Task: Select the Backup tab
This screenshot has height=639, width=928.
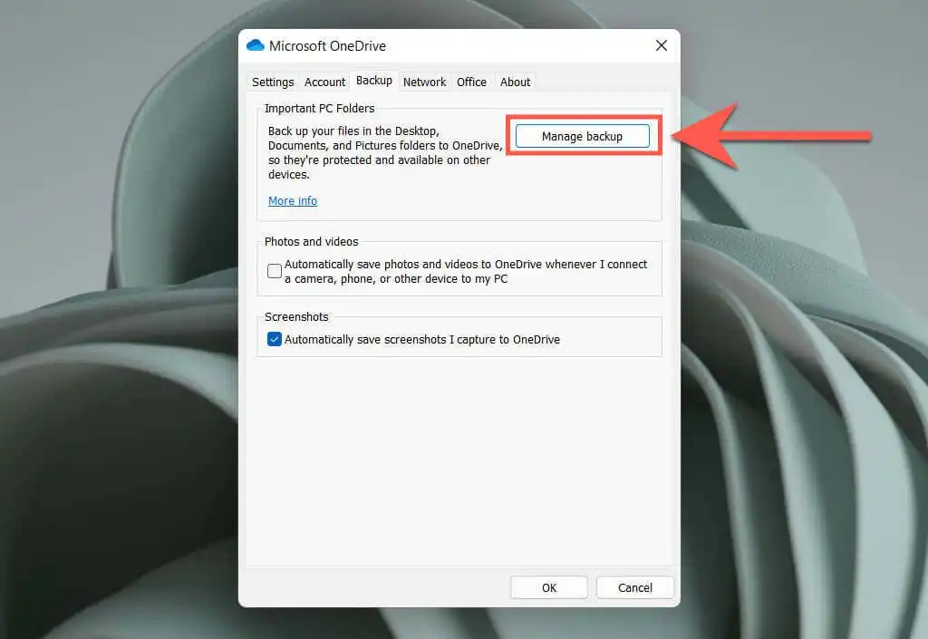Action: pos(374,81)
